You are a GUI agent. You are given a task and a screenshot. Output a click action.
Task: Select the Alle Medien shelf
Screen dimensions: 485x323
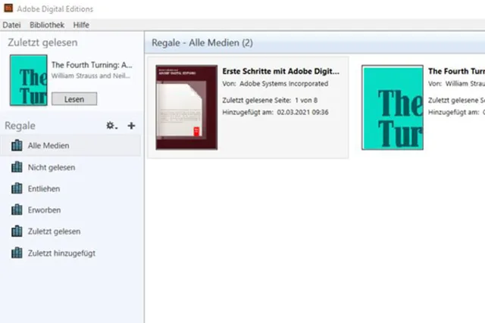(70, 145)
